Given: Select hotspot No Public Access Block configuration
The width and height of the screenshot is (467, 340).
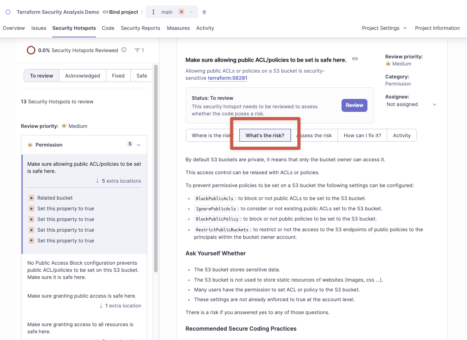Looking at the screenshot, I should coord(83,270).
